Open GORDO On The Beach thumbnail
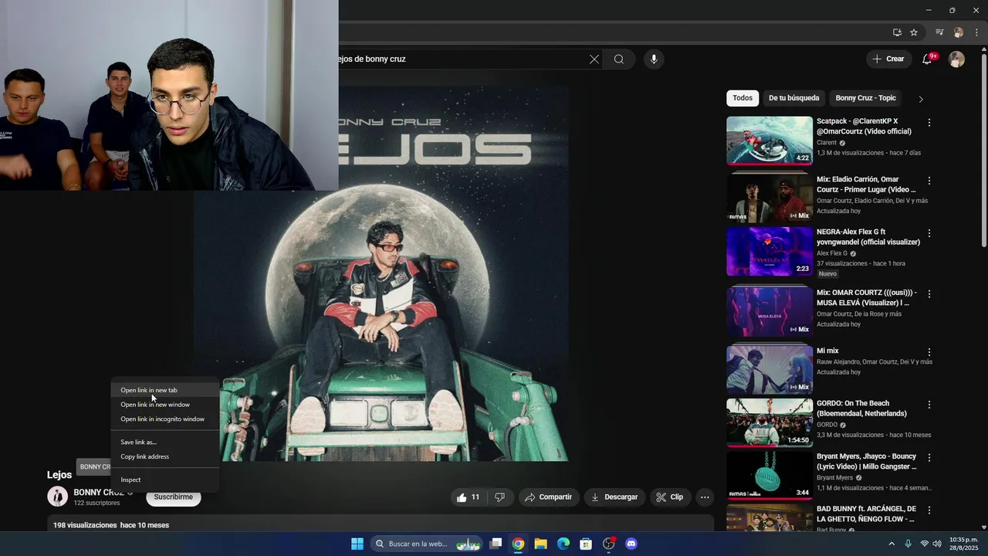This screenshot has width=988, height=556. click(770, 422)
